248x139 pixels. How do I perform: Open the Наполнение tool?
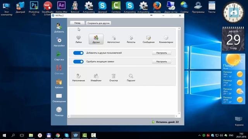(79, 78)
